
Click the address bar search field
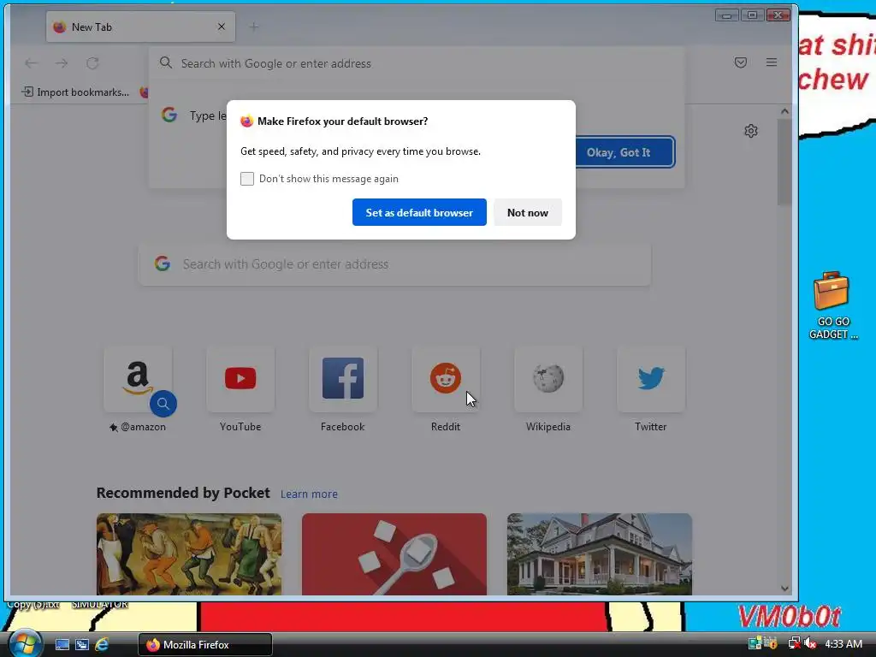(417, 63)
